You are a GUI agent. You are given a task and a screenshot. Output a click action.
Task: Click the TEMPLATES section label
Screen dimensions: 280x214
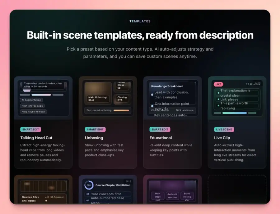click(x=140, y=21)
